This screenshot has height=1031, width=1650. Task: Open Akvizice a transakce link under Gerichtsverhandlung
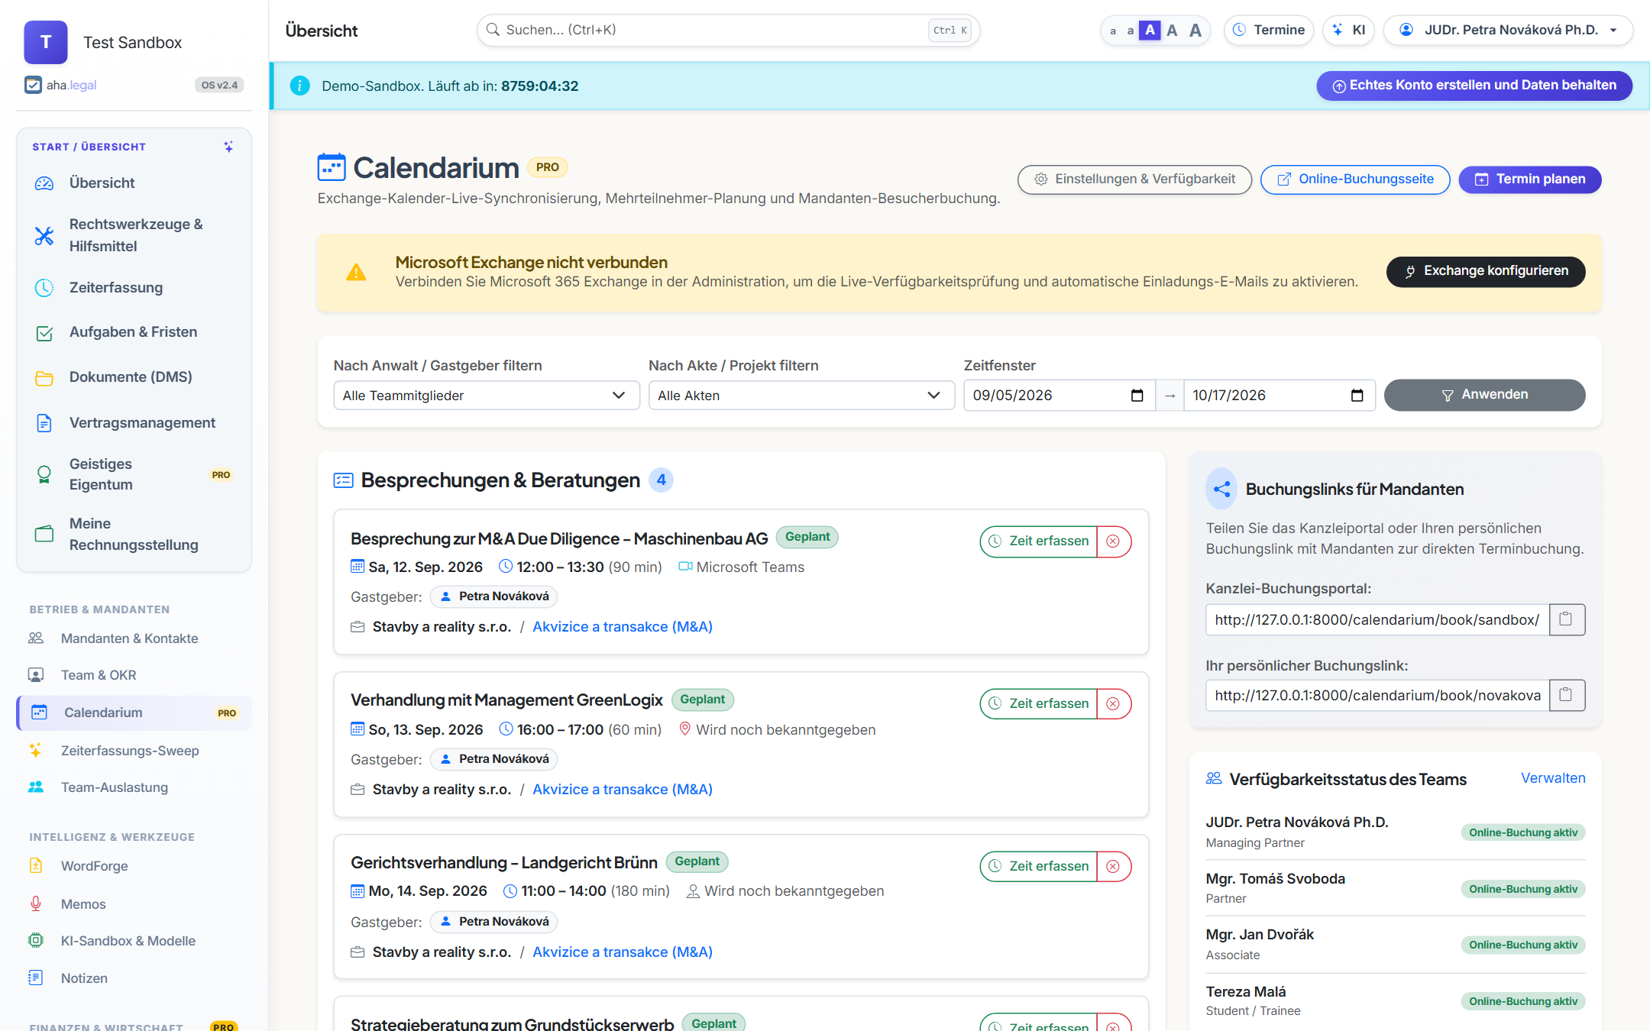623,952
